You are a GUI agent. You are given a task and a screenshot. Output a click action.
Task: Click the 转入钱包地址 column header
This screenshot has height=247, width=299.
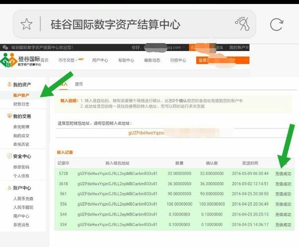(x=118, y=163)
